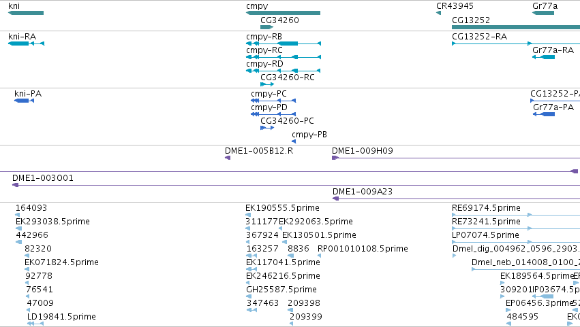Select the cmpy gene label
Screen dimensions: 580x327
pos(257,6)
